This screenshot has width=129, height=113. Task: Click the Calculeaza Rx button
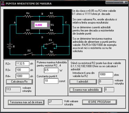pyautogui.click(x=19, y=82)
